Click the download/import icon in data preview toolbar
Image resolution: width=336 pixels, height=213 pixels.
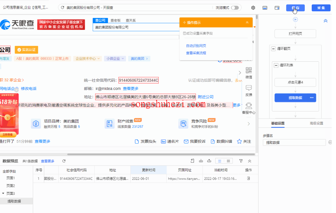201,161
